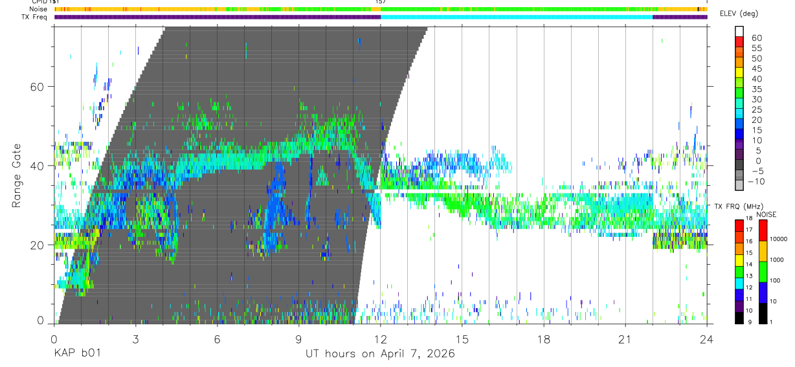Click the light gray bottom ELEV swatch
Screen dimensions: 795x367
pyautogui.click(x=739, y=184)
